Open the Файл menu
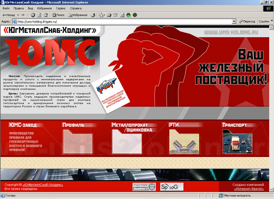Image resolution: width=274 pixels, height=199 pixels. pyautogui.click(x=6, y=8)
